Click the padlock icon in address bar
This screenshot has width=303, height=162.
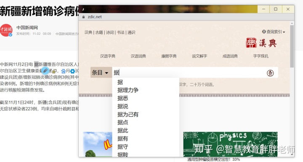pos(83,17)
